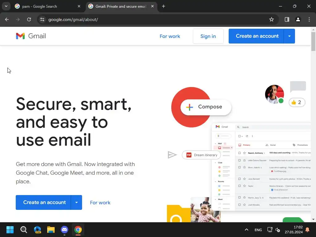The image size is (316, 237).
Task: Bookmark this page with the star icon
Action: [x=272, y=19]
